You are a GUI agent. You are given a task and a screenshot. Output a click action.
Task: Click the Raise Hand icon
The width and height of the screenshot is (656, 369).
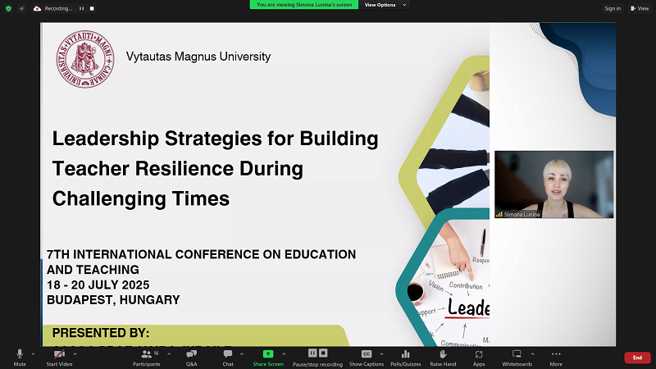[x=443, y=355]
